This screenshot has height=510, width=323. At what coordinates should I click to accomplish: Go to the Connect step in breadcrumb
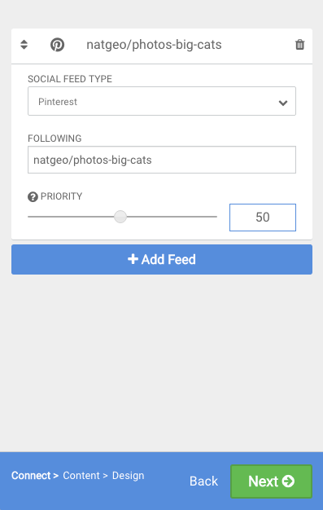(31, 476)
